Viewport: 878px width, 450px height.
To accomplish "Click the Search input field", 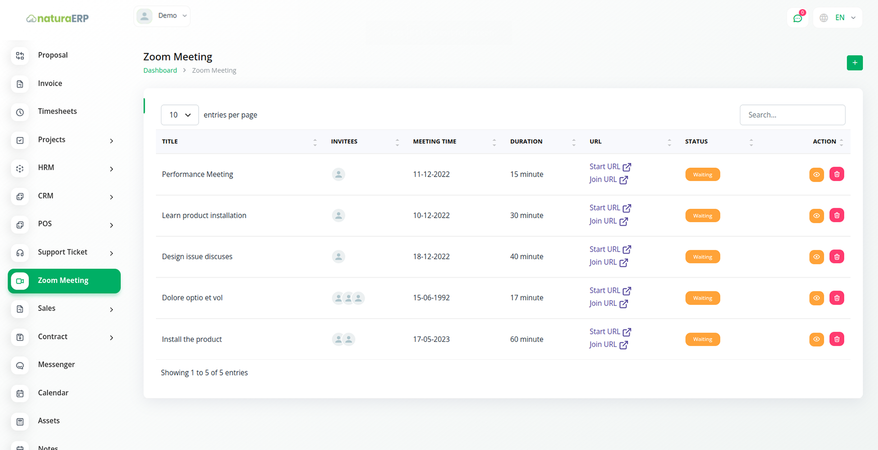I will tap(792, 115).
